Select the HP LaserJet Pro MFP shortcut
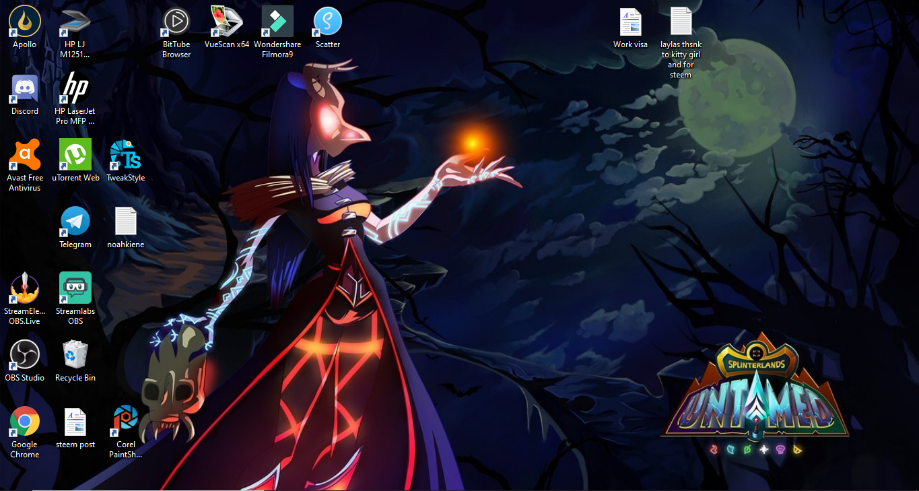Screen dimensions: 919x491 tap(75, 88)
